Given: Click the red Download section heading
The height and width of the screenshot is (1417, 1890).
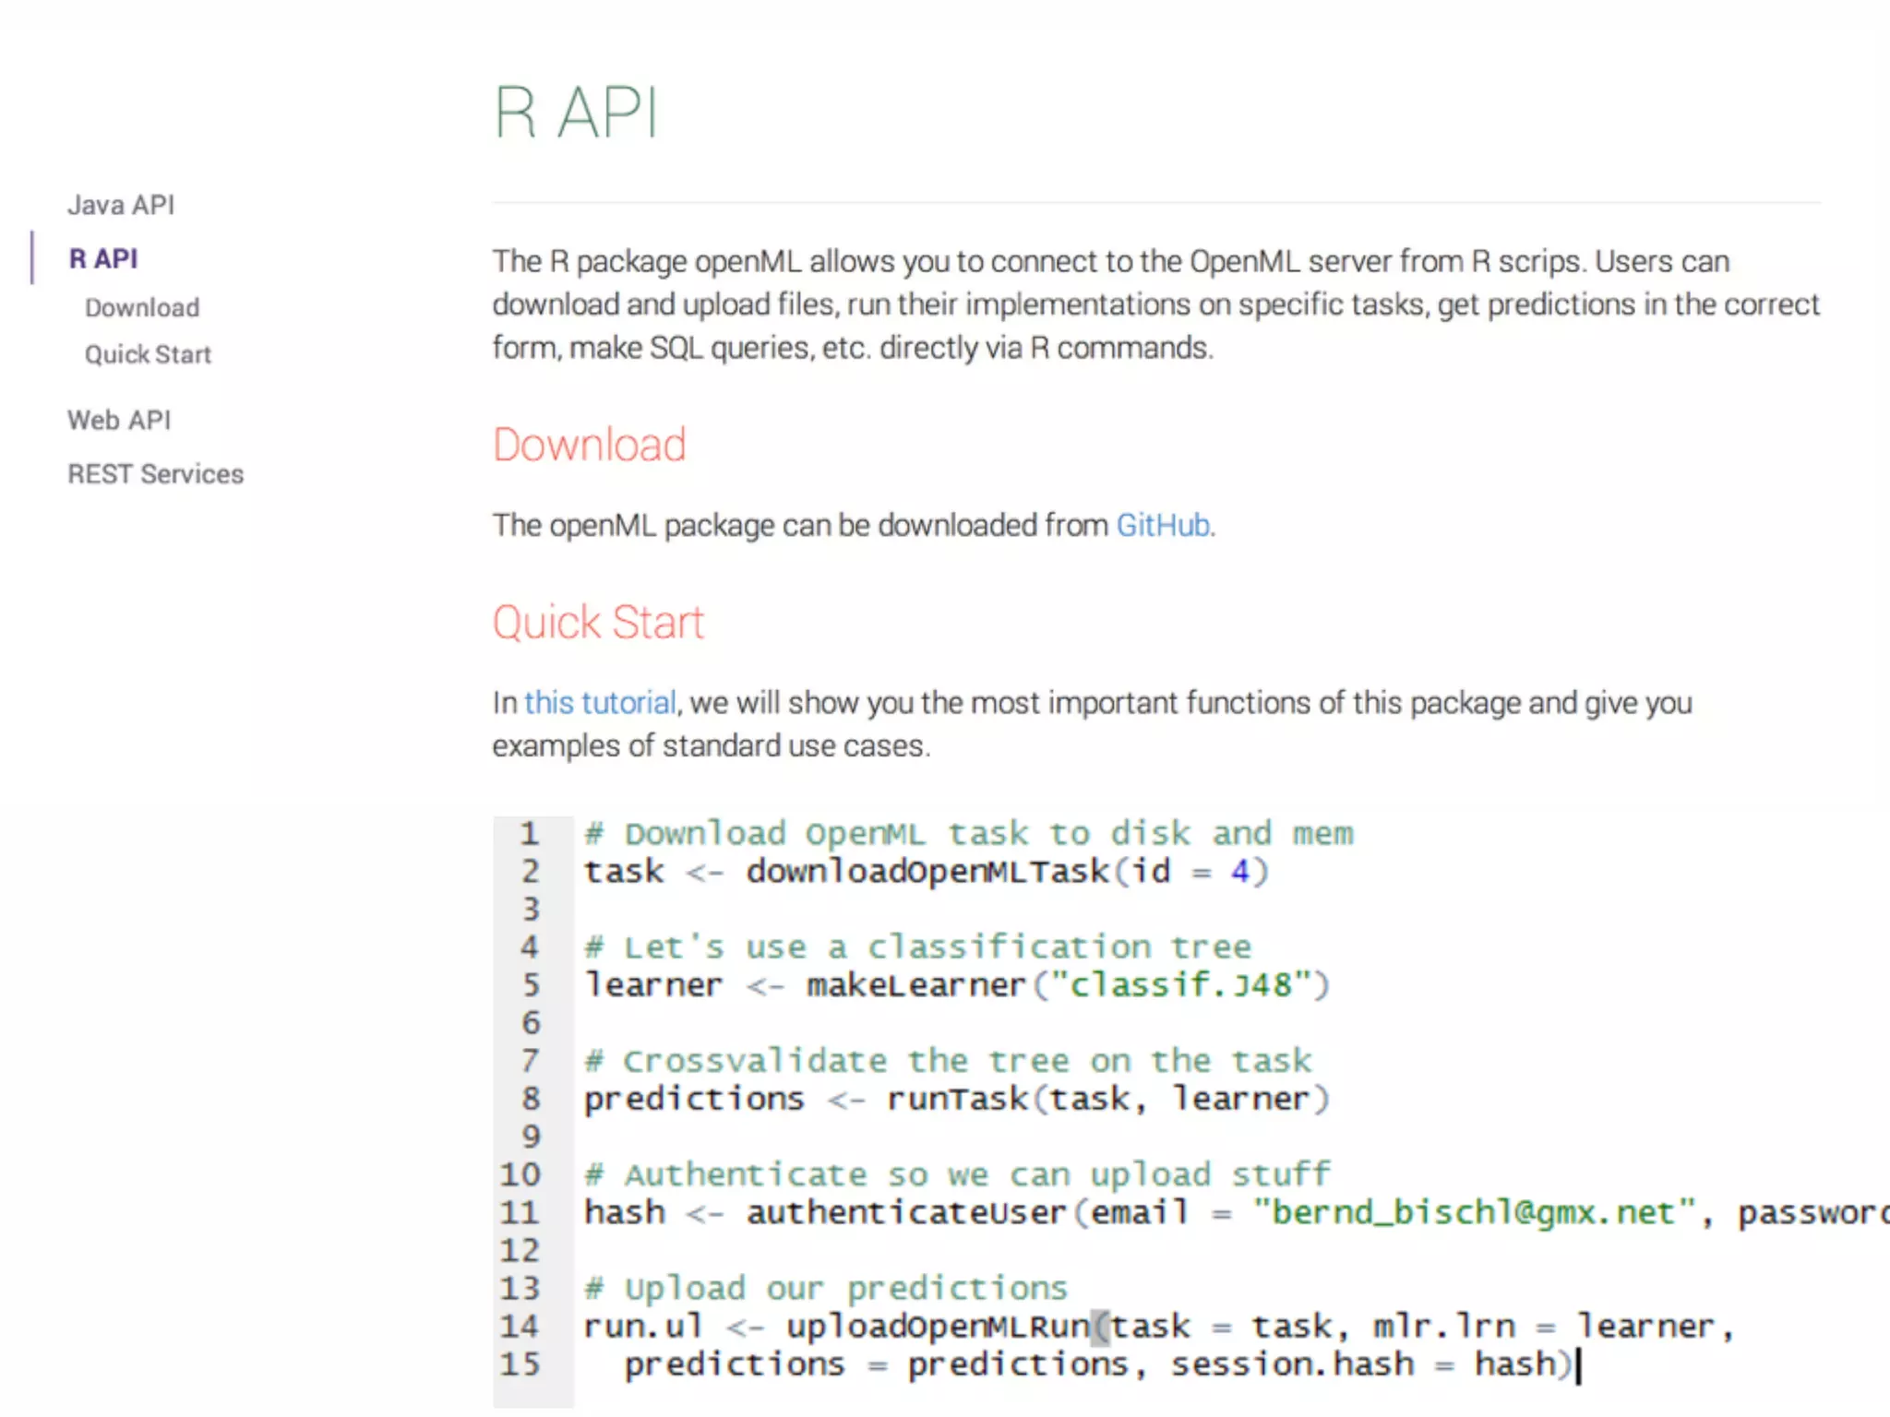Looking at the screenshot, I should click(589, 445).
